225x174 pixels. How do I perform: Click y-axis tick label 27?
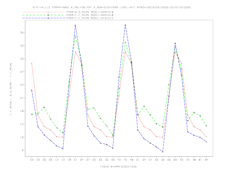pos(22,72)
